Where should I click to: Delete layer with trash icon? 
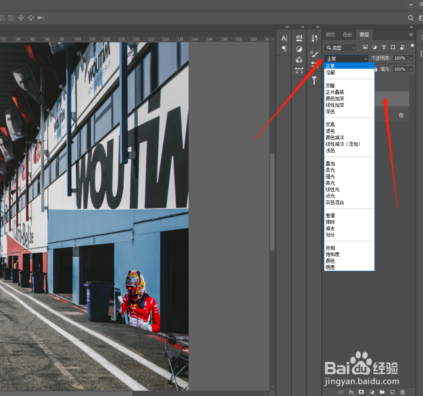pyautogui.click(x=402, y=392)
